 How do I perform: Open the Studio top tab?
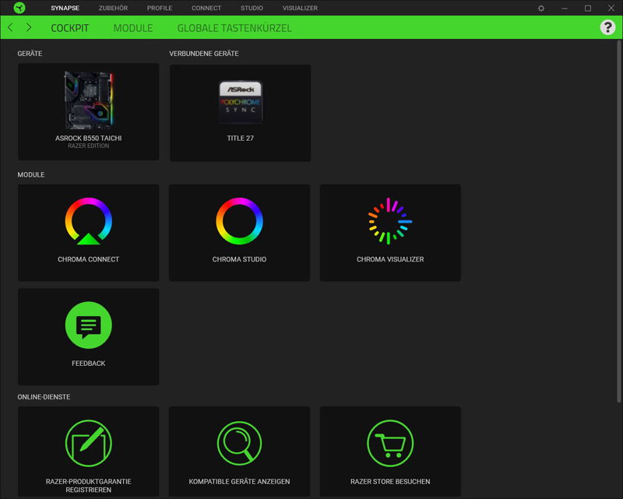tap(252, 8)
